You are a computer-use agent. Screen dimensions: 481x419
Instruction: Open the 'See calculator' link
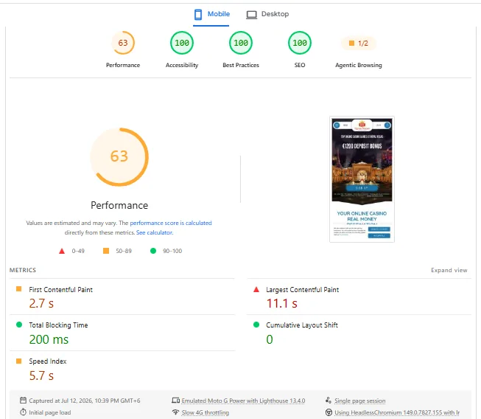click(154, 232)
